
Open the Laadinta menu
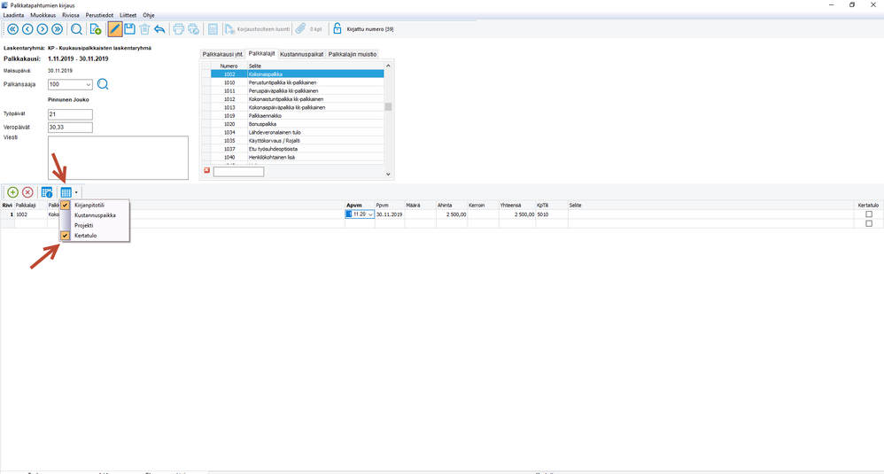point(13,15)
